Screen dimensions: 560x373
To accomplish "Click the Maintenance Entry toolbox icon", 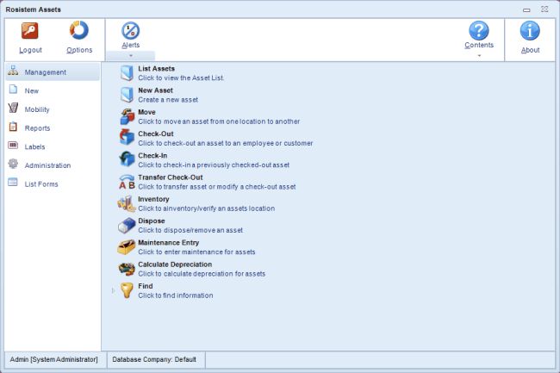I will point(126,247).
